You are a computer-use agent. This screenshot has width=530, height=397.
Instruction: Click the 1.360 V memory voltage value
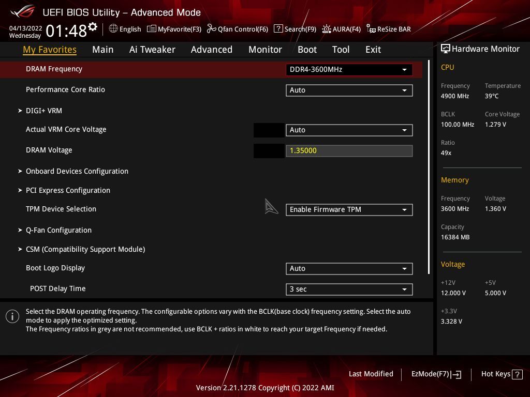click(495, 209)
